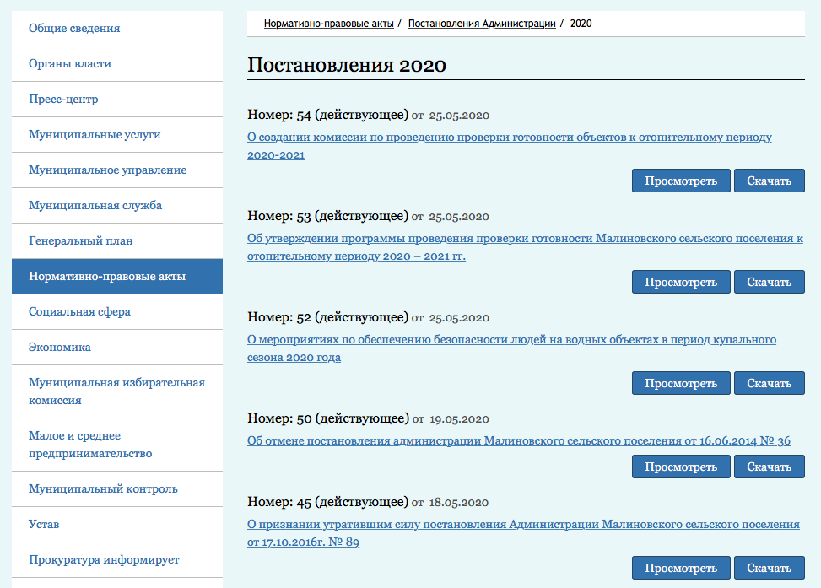
Task: Open resolution 53 on readiness program
Action: coord(525,247)
